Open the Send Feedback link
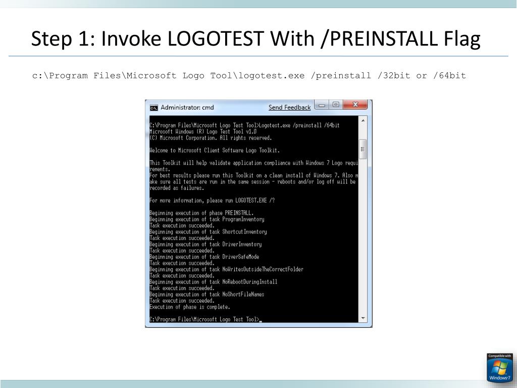Image resolution: width=517 pixels, height=388 pixels. point(289,108)
